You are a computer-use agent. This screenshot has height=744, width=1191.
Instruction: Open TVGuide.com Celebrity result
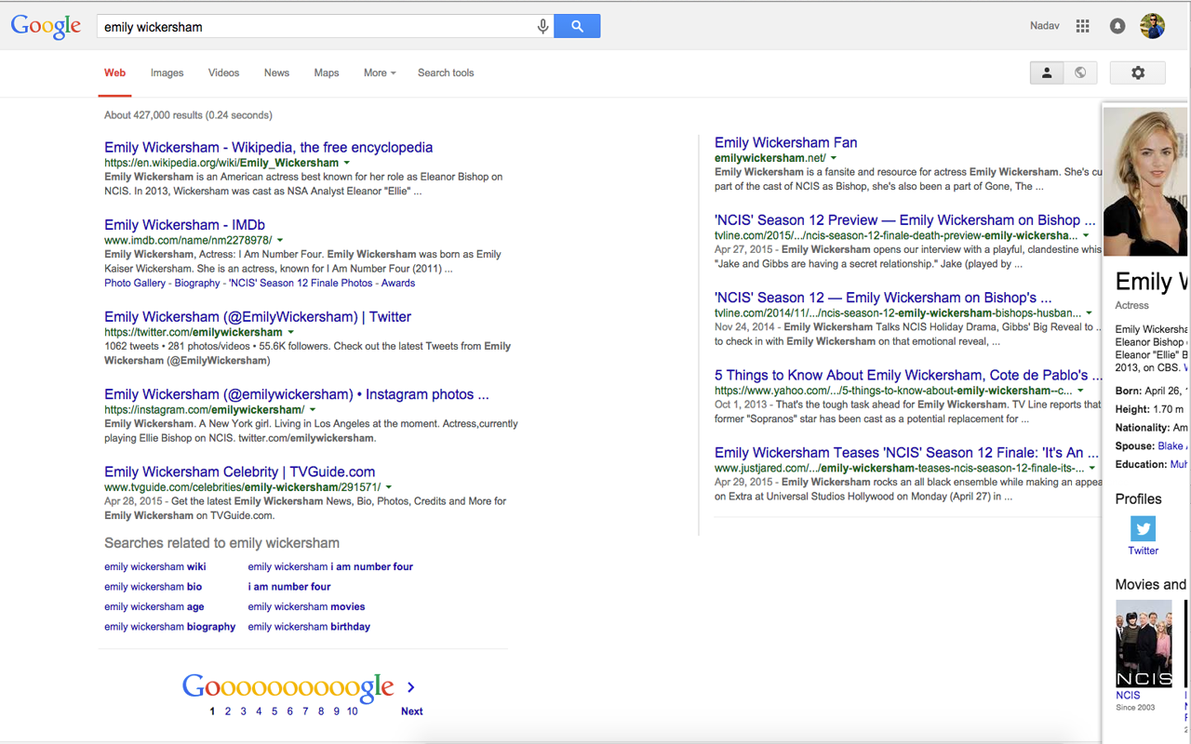point(239,472)
